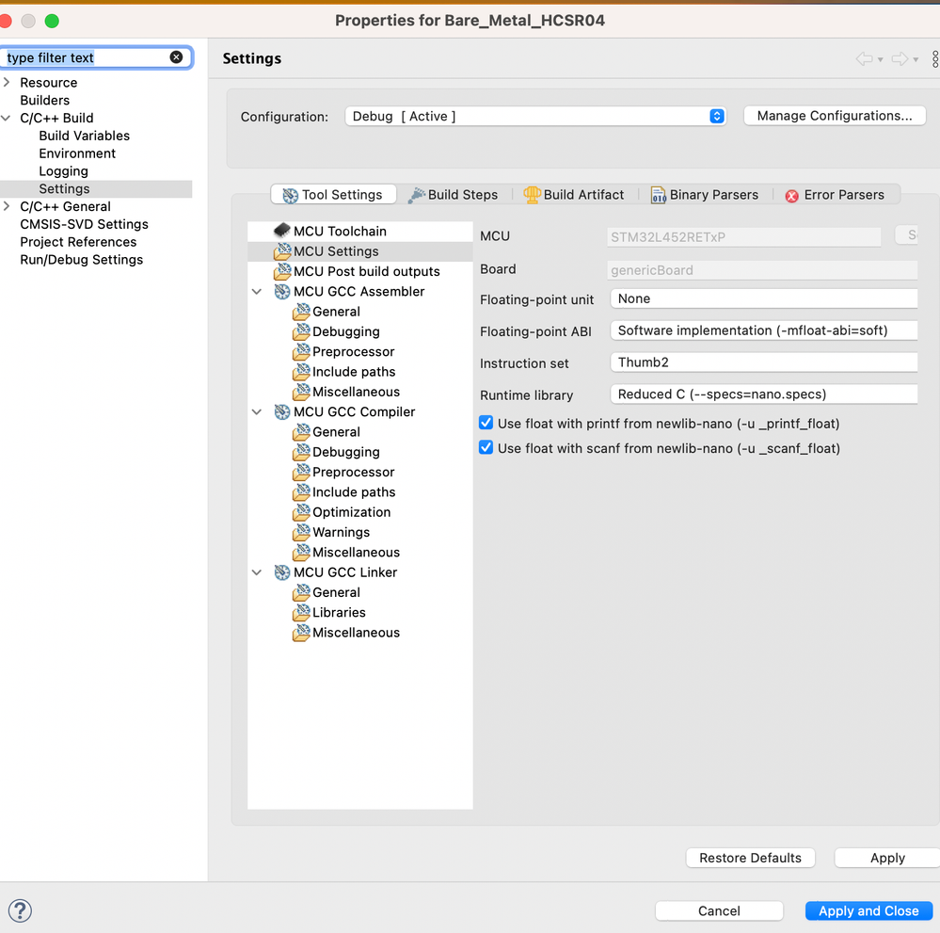
Task: Select Environment in the tree
Action: click(x=77, y=153)
